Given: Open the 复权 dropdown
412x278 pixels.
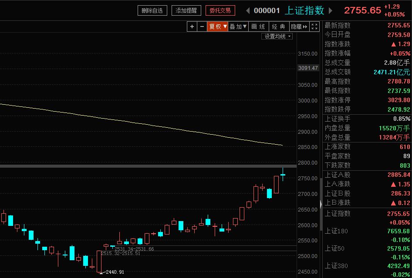Looking at the screenshot, I should click(218, 26).
